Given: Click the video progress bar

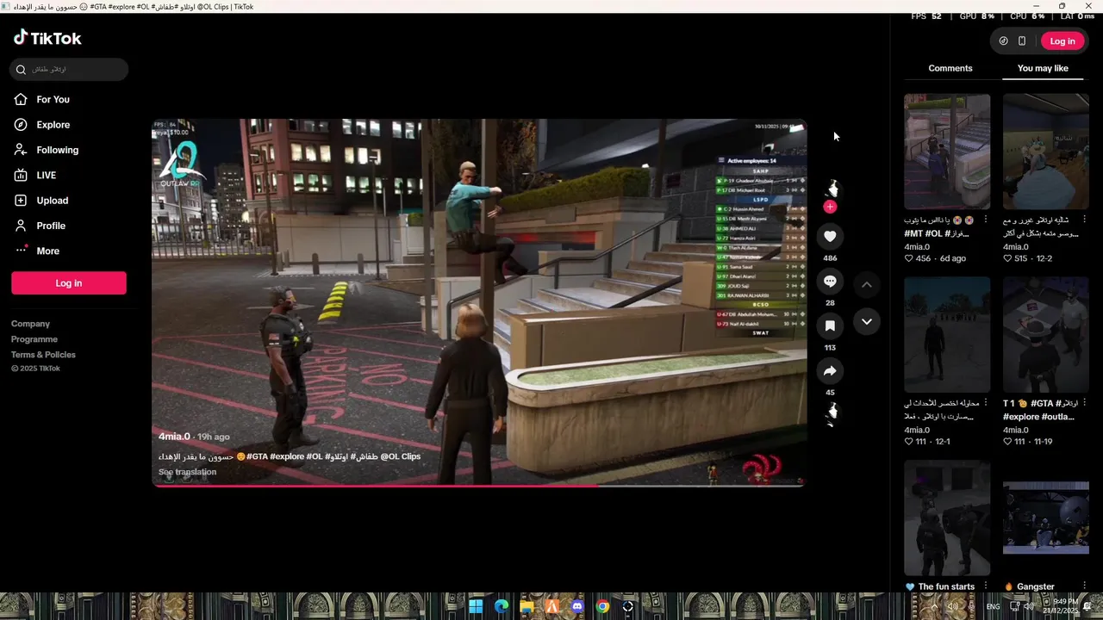Looking at the screenshot, I should (x=479, y=486).
